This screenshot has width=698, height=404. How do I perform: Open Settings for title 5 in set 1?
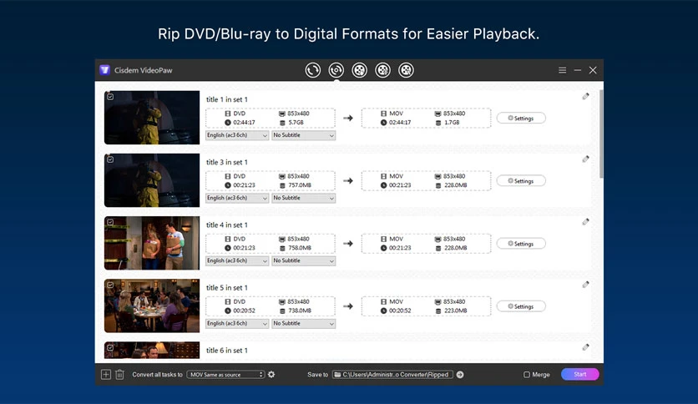[x=521, y=306]
